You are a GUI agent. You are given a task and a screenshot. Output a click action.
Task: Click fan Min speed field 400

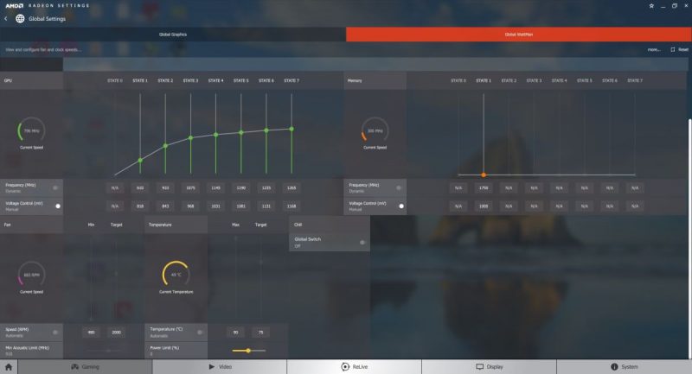[x=91, y=333]
